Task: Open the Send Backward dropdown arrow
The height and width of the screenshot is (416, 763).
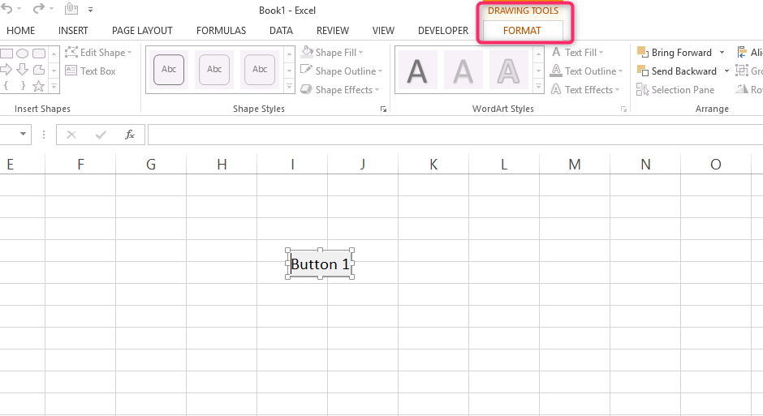Action: click(x=726, y=71)
